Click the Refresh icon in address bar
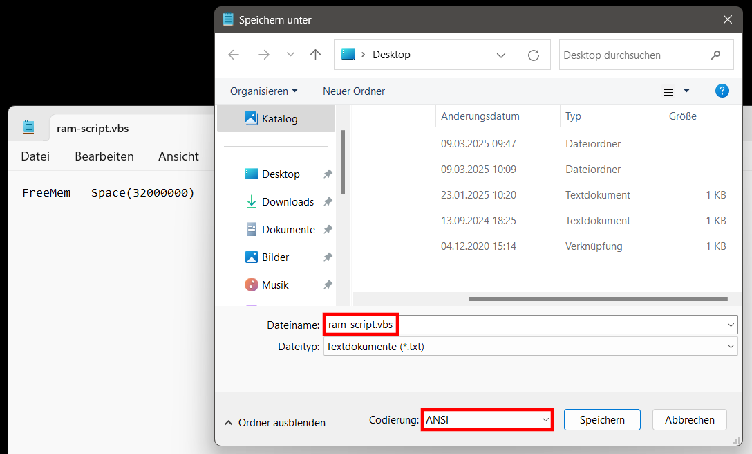Screen dimensions: 752x454 click(x=533, y=55)
